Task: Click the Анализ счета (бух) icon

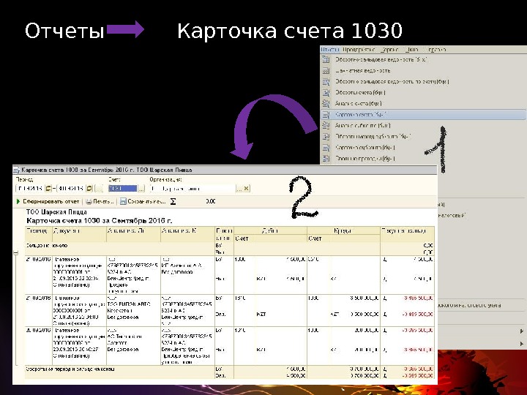Action: 326,103
